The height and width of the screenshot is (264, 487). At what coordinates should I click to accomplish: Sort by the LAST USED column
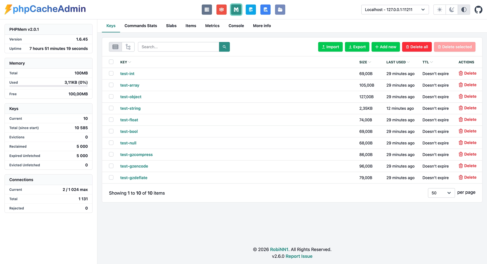(398, 62)
